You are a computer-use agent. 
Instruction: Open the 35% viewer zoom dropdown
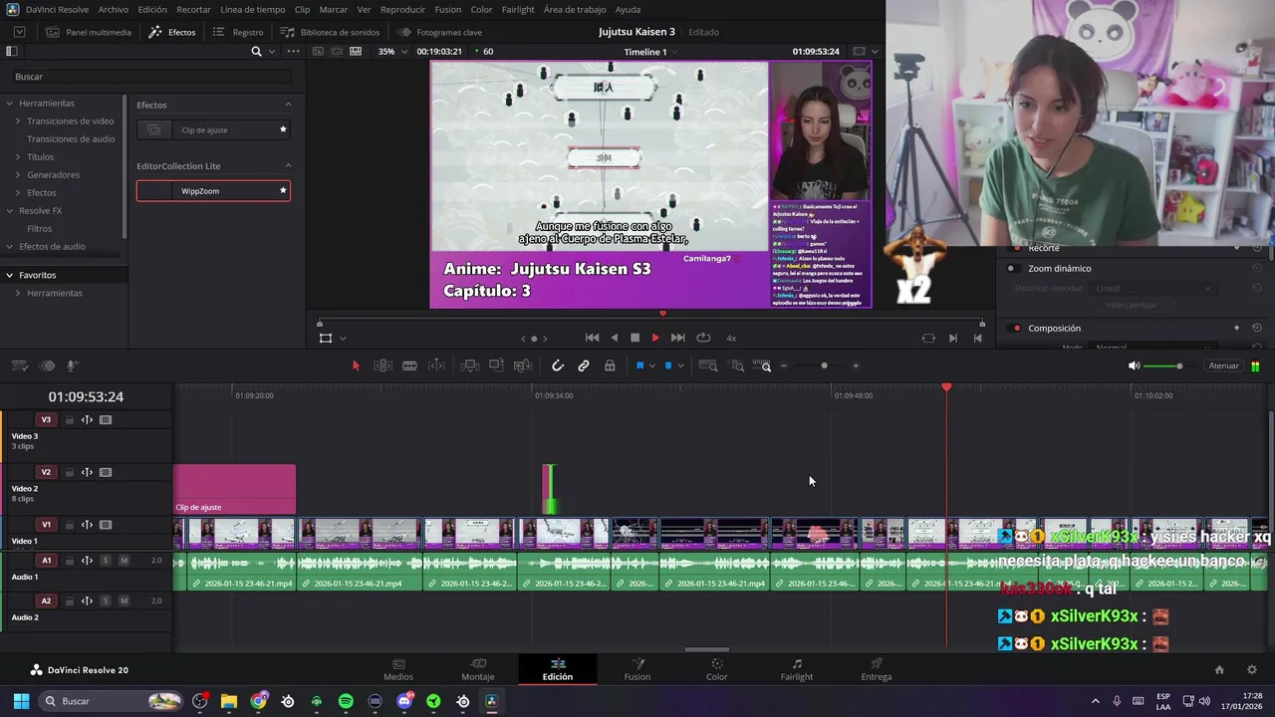pos(392,51)
